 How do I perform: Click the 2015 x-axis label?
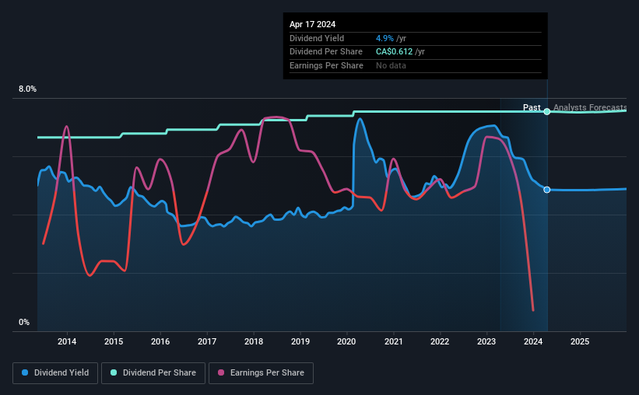(114, 341)
